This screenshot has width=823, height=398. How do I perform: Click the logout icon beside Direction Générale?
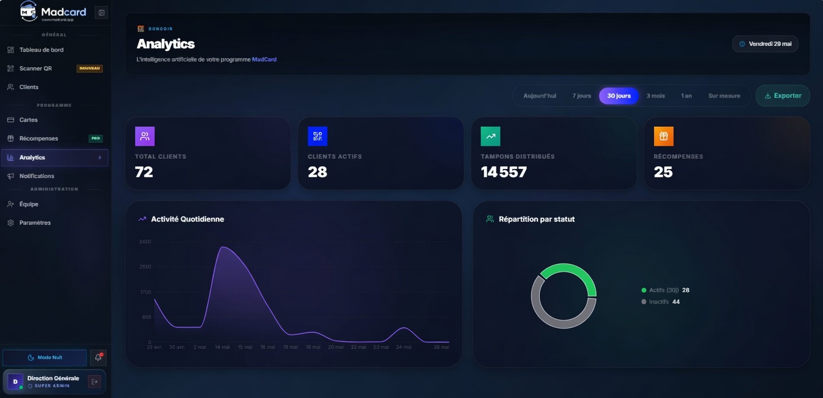[x=94, y=382]
